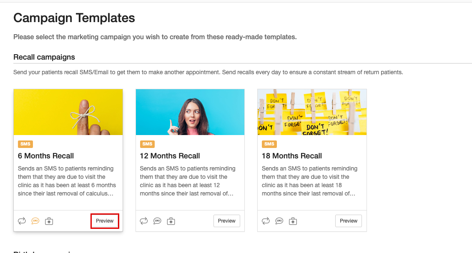This screenshot has width=472, height=253.
Task: Click the SMS badge on 12 Months Recall
Action: pyautogui.click(x=147, y=144)
